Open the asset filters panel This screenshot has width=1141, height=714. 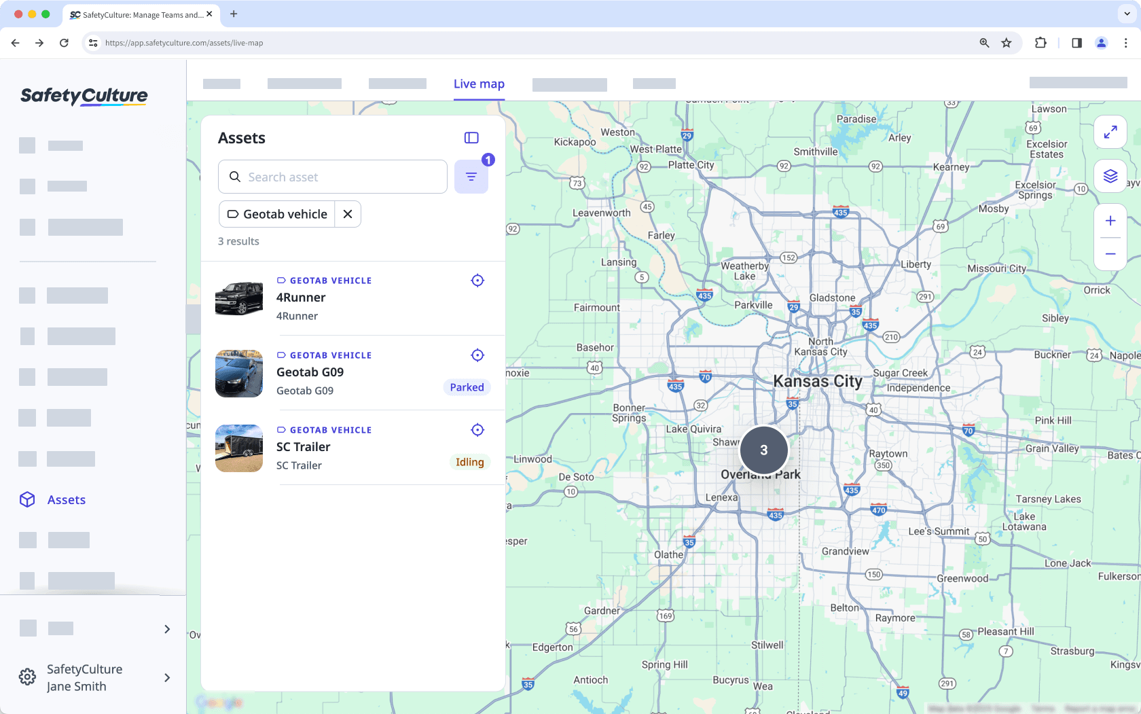point(471,176)
